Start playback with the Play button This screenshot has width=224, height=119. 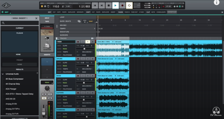point(115,5)
